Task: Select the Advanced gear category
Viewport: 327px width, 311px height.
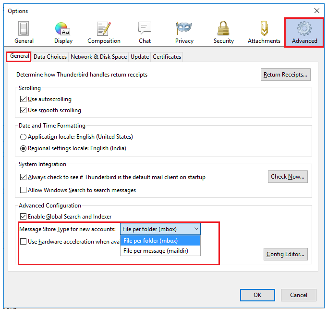Action: (304, 33)
